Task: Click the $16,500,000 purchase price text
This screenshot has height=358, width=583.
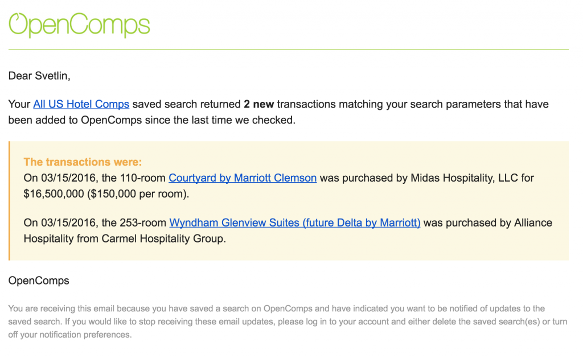Action: pos(54,194)
